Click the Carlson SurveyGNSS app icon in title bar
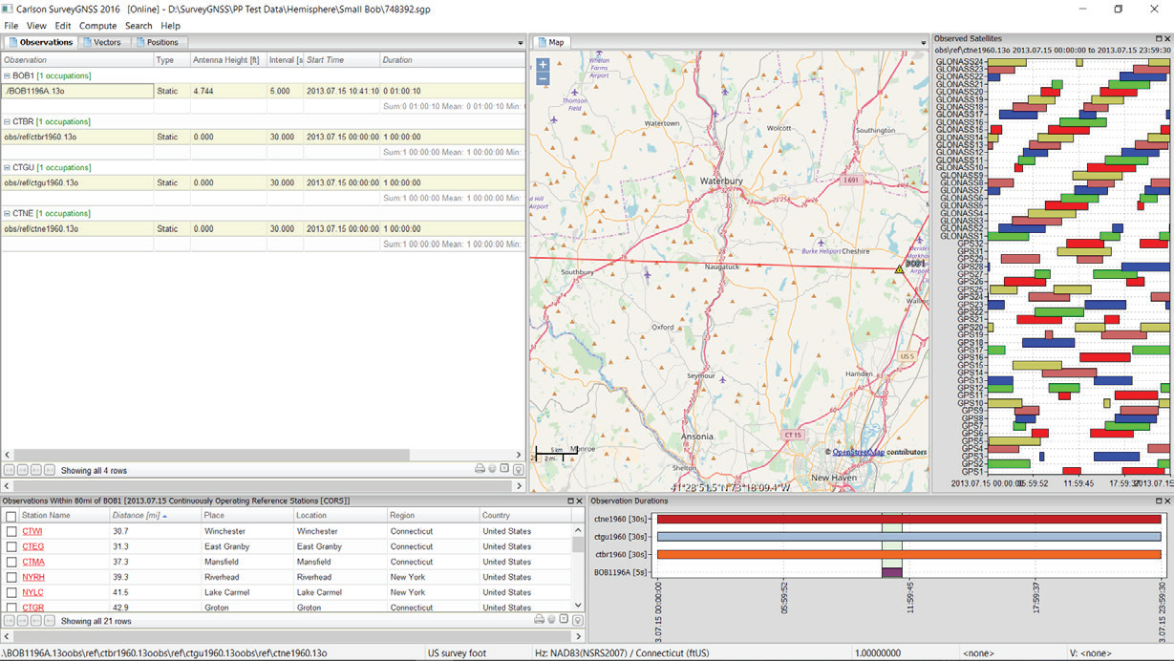The image size is (1174, 661). coord(9,9)
